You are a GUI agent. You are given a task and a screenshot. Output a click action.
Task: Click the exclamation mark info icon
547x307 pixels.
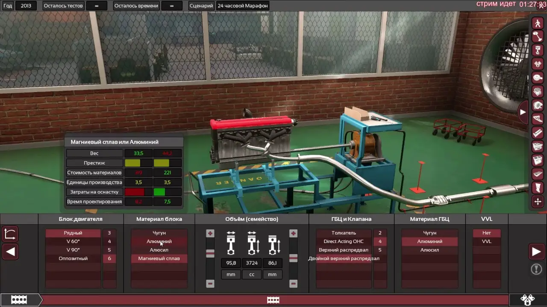(536, 269)
